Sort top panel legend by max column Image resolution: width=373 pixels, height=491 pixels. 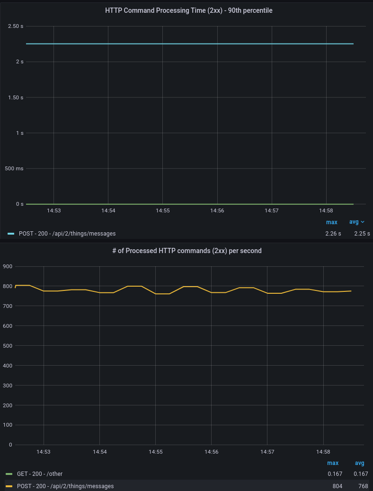(331, 222)
